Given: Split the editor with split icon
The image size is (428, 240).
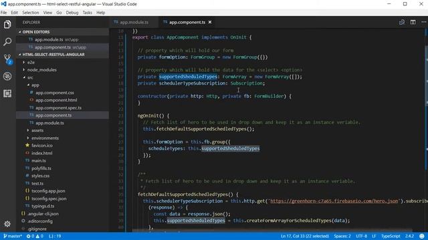Looking at the screenshot, I should click(413, 22).
